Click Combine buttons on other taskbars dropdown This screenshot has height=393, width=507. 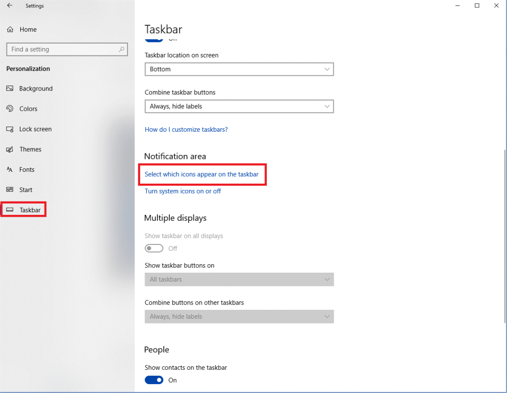pos(239,316)
